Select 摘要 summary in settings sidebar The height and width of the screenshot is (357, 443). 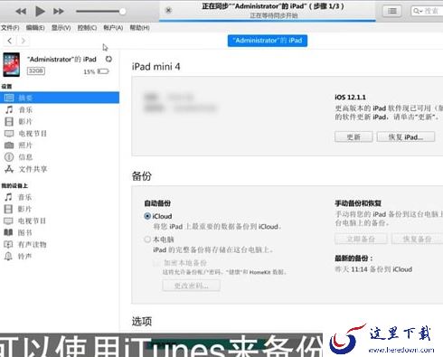coord(60,98)
